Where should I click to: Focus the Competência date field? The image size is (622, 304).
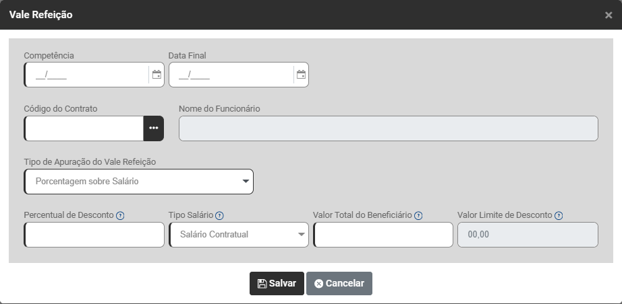point(86,75)
